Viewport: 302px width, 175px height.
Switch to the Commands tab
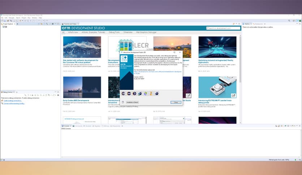[x=78, y=126]
